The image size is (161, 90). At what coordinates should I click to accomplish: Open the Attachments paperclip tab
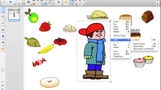[3, 23]
